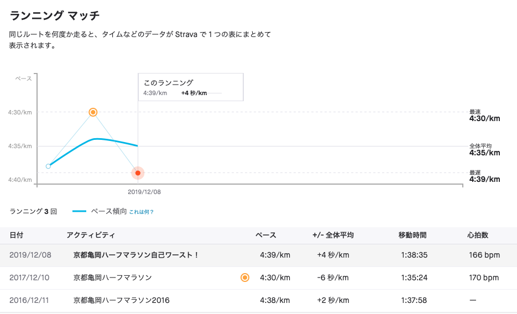517x314 pixels.
Task: Click the date cell 2017/12/10
Action: [29, 278]
